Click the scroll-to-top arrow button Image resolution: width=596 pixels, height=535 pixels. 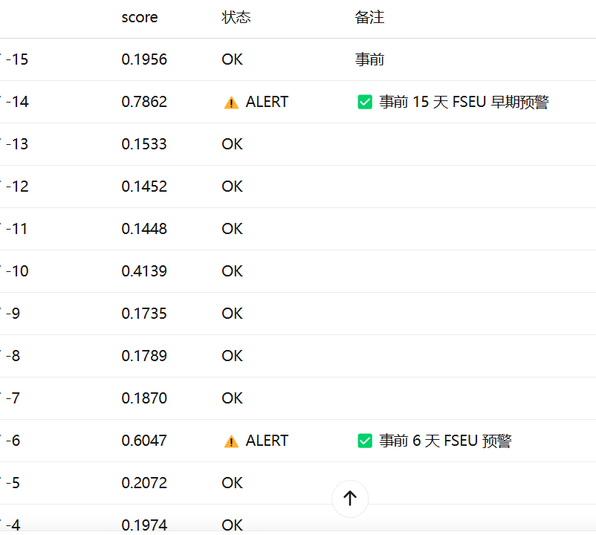pos(350,499)
